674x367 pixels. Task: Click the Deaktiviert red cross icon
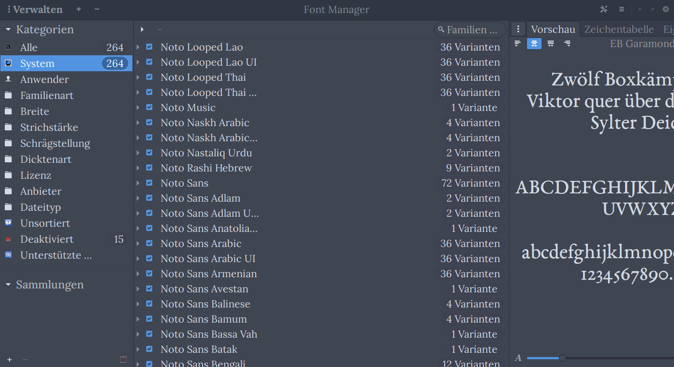pos(8,239)
